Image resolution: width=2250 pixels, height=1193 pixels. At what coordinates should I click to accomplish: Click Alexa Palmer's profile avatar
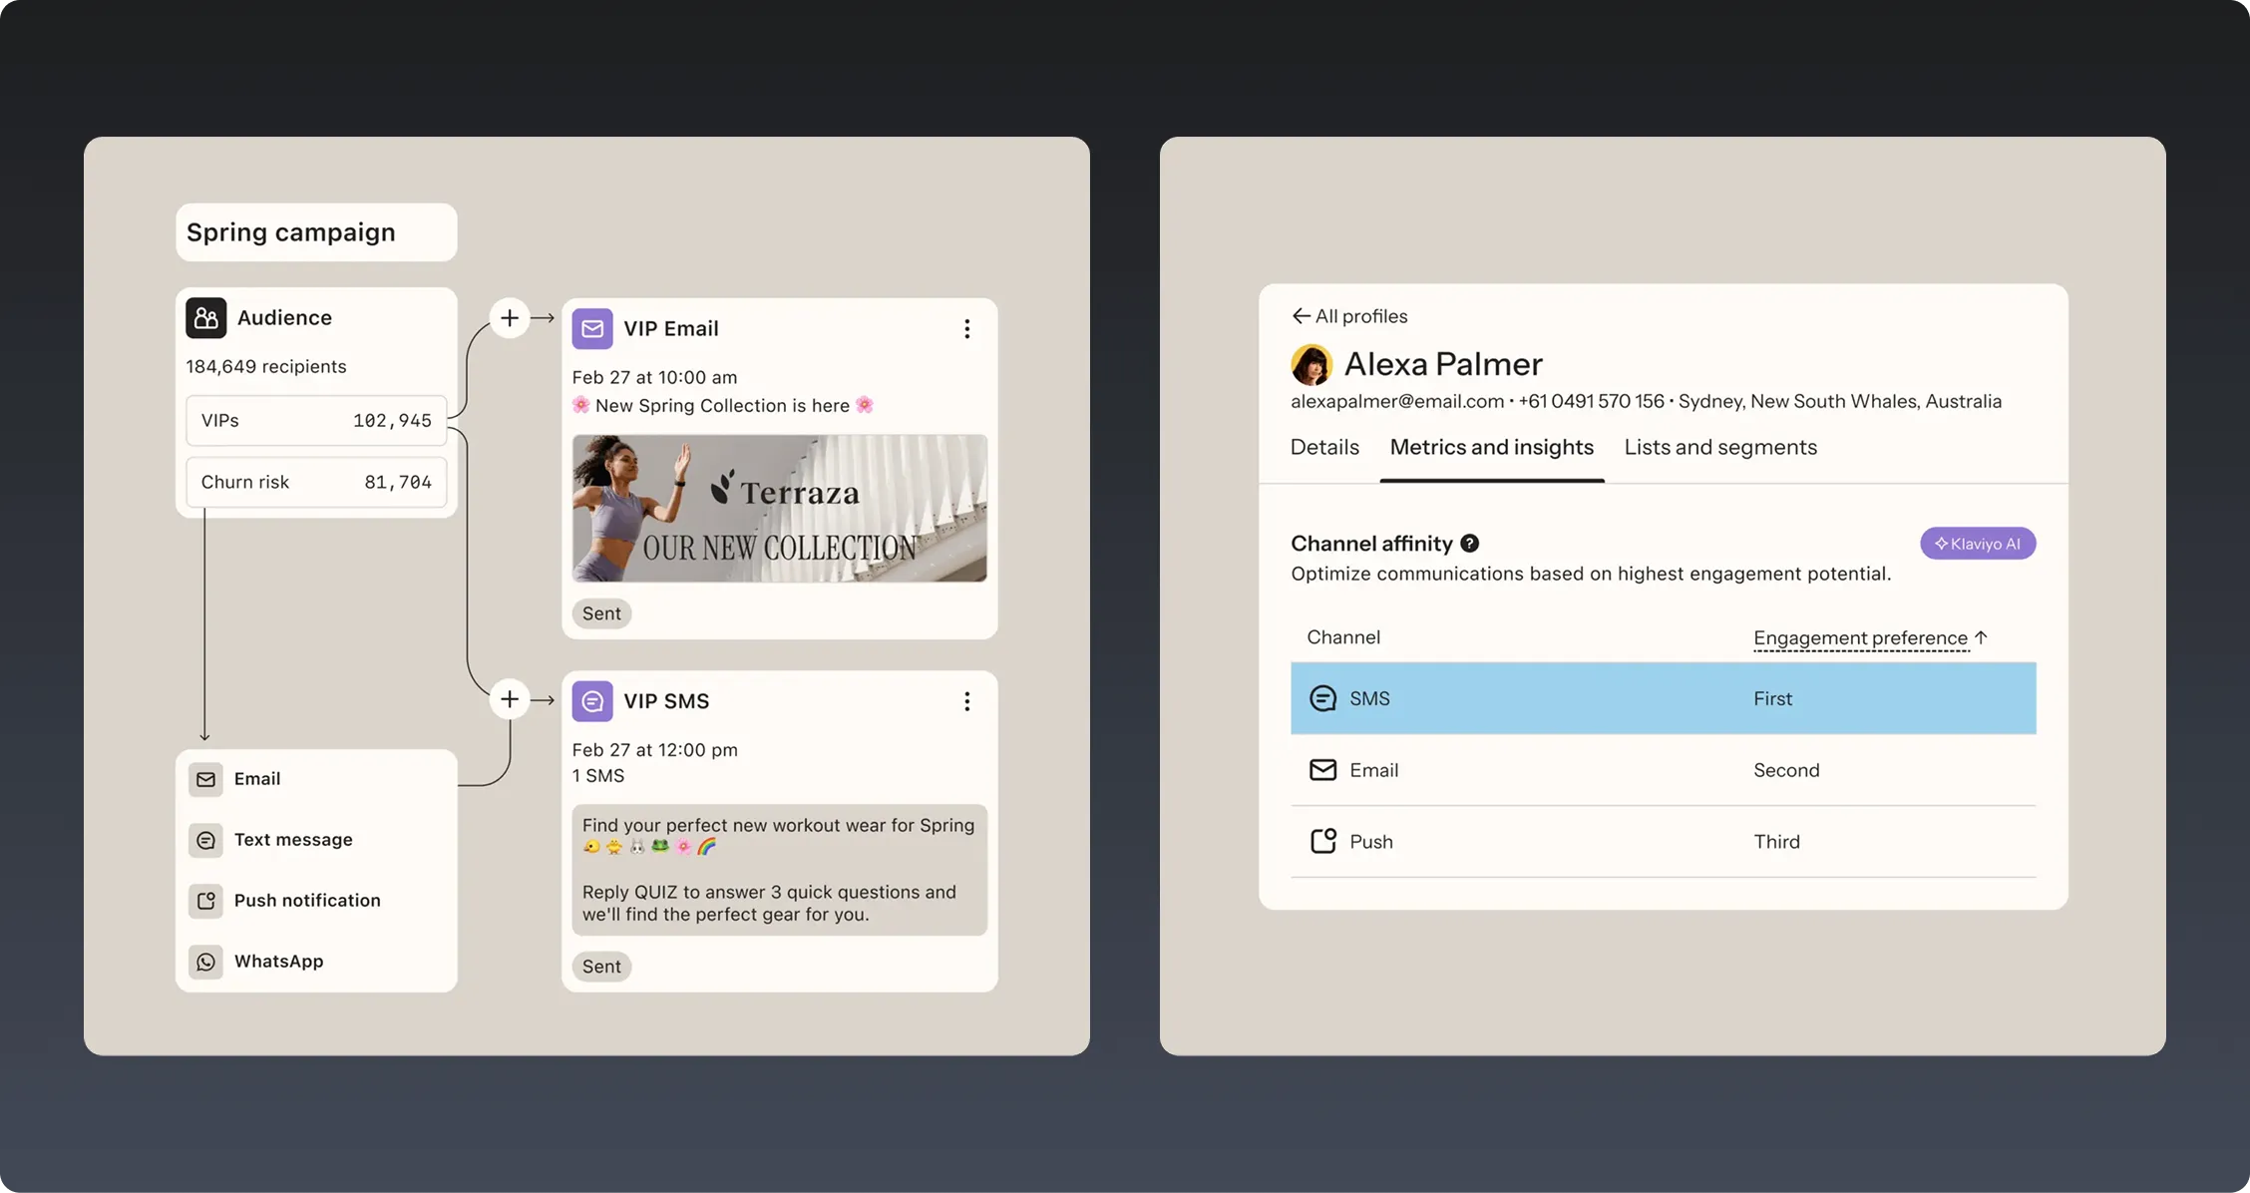(x=1312, y=365)
